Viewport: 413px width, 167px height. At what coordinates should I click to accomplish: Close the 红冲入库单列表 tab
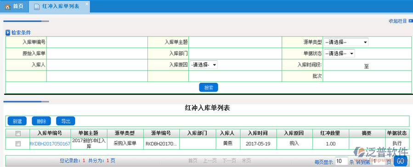[87, 4]
